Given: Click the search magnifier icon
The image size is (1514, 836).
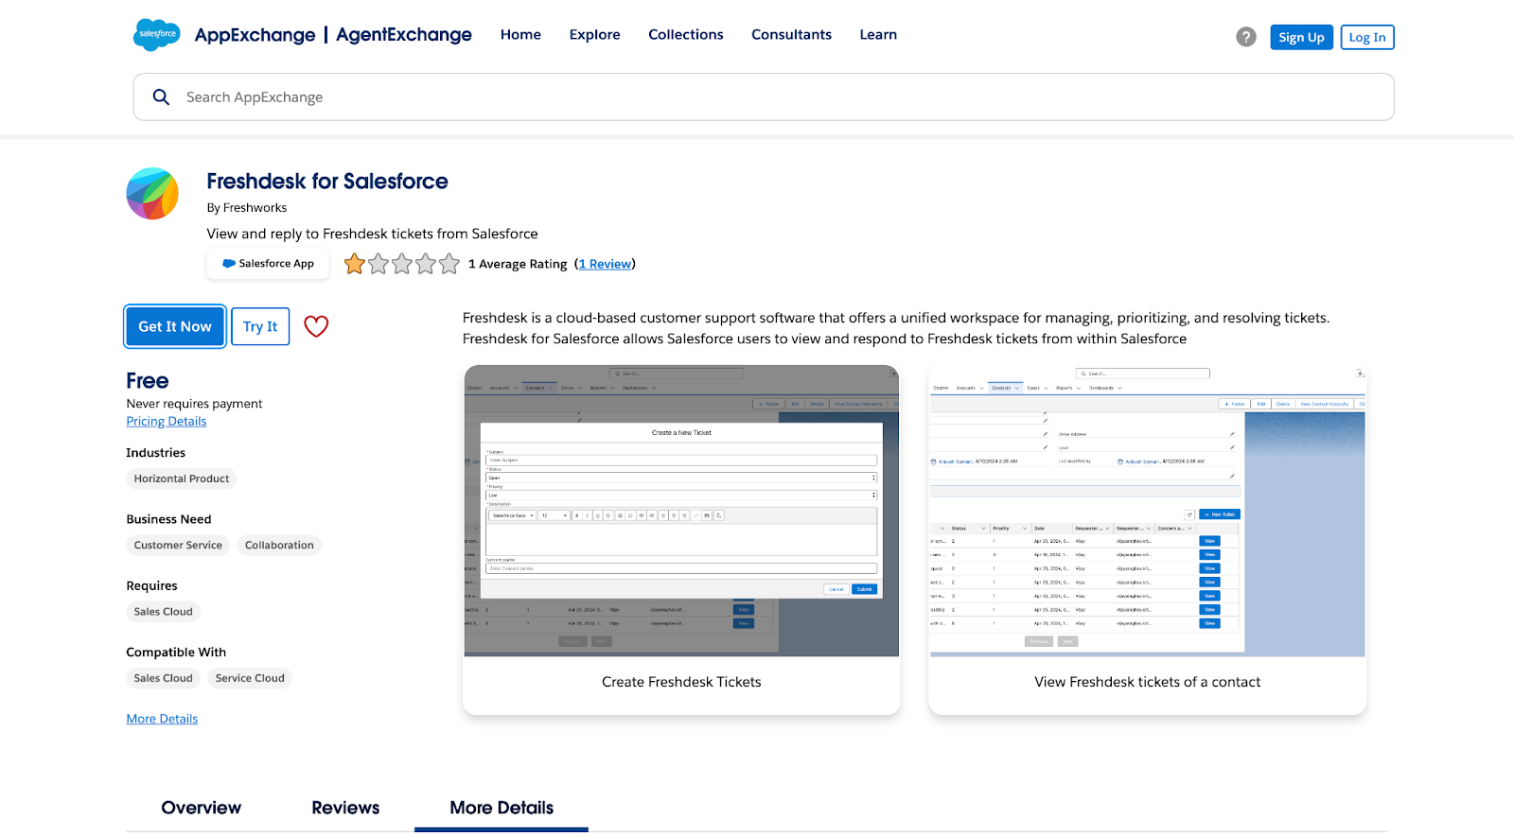Looking at the screenshot, I should 161,97.
